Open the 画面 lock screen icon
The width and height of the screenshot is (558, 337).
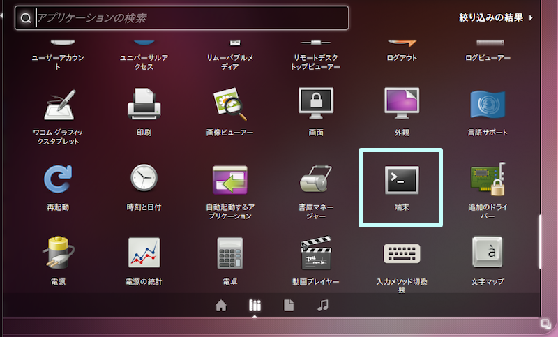tap(316, 103)
